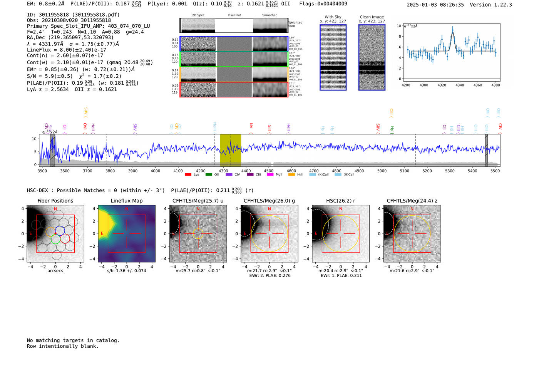The width and height of the screenshot is (539, 367).
Task: Click the EWr: 2, PLAE: 0.276 caption
Action: (270, 276)
